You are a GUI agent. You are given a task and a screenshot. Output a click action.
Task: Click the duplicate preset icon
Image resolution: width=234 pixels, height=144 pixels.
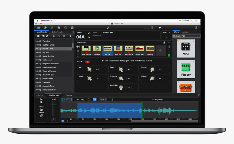pos(59,36)
